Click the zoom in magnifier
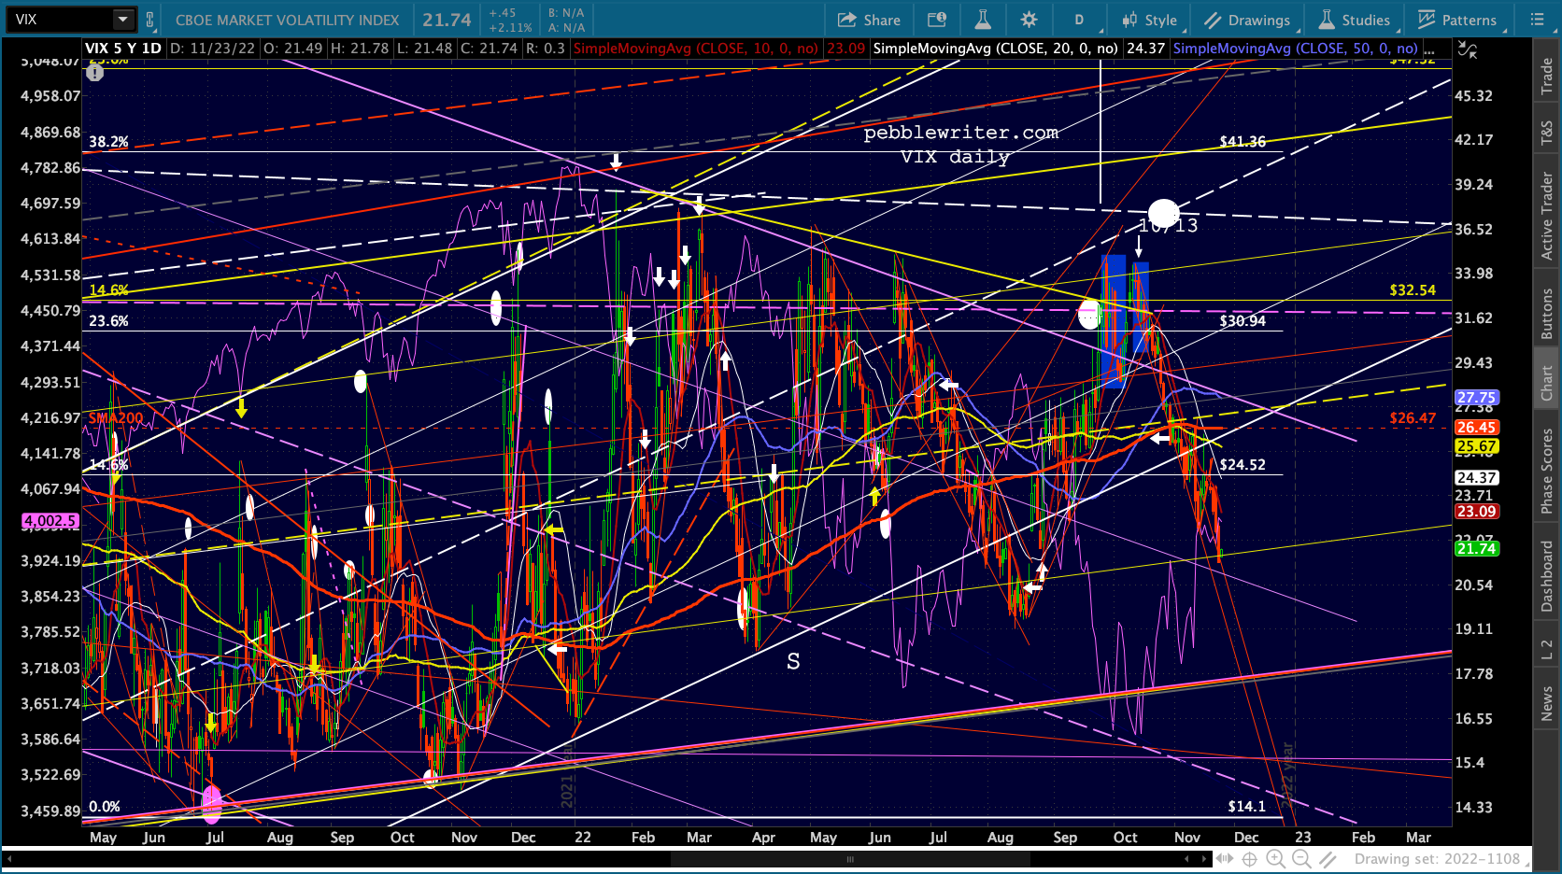This screenshot has width=1562, height=874. 1275,859
